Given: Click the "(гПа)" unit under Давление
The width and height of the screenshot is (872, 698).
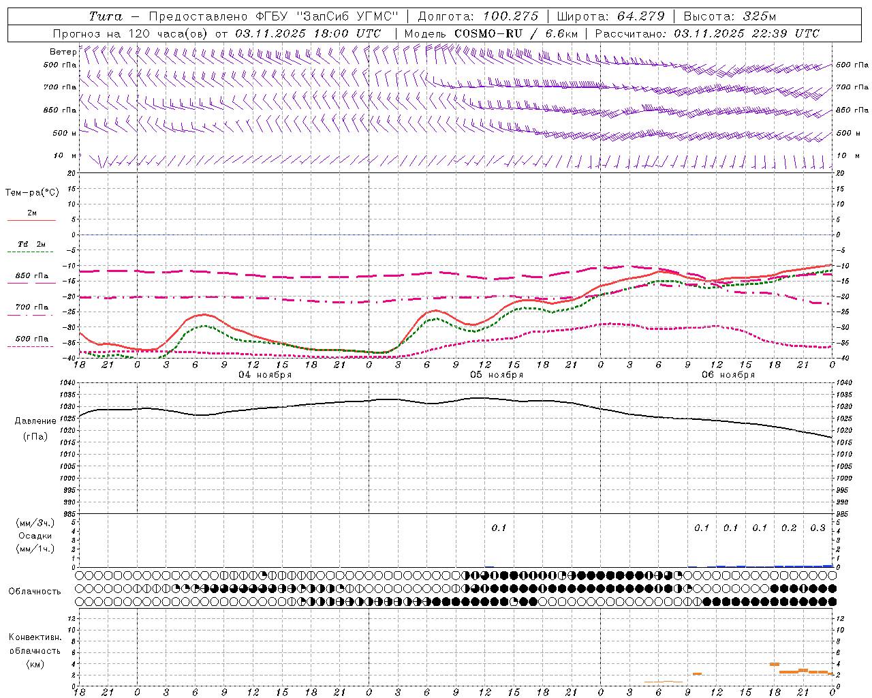Looking at the screenshot, I should coord(35,437).
